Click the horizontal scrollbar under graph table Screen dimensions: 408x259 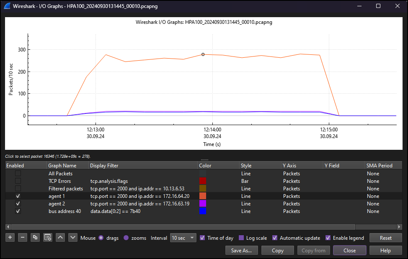pos(183,227)
